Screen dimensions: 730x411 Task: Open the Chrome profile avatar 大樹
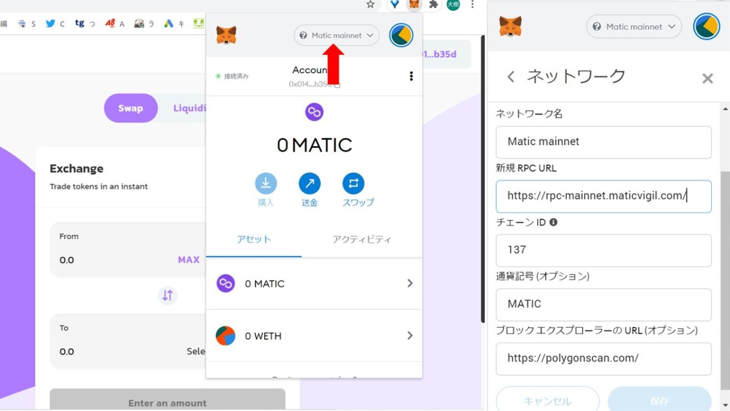(x=453, y=4)
